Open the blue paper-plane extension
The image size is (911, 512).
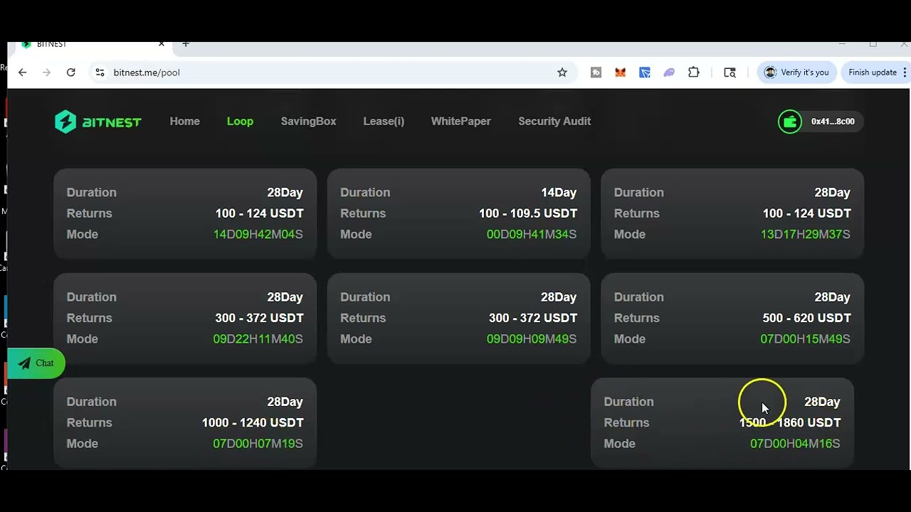click(645, 73)
